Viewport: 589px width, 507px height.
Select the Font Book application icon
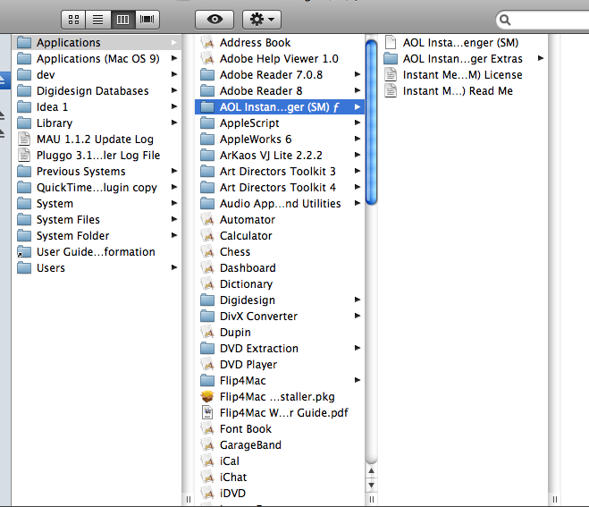(207, 429)
